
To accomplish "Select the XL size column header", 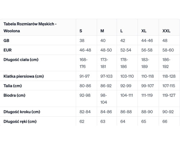I will click(x=144, y=31).
